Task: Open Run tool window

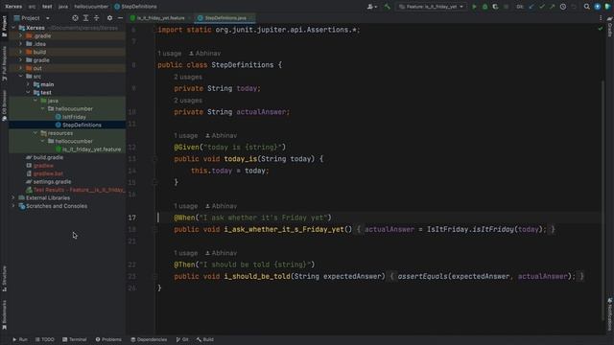Action: (x=20, y=339)
